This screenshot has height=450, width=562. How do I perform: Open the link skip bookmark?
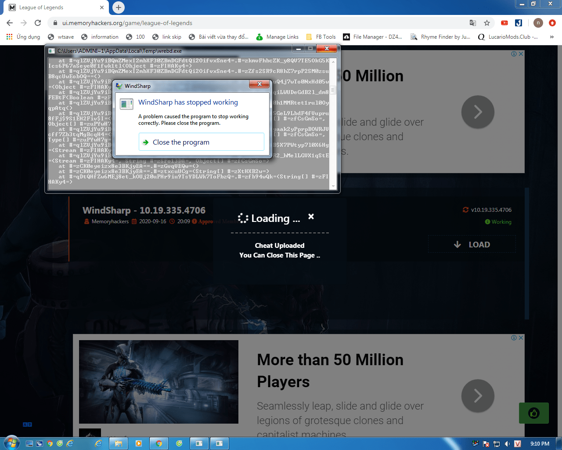click(x=167, y=37)
